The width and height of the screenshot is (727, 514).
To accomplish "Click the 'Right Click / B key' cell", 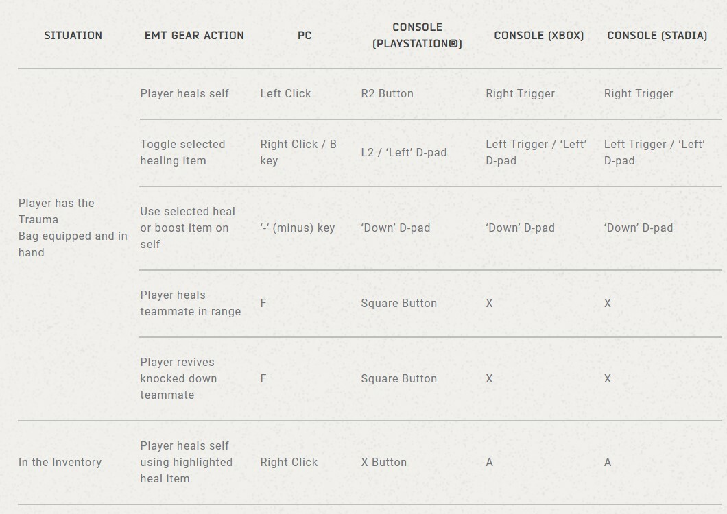I will [x=298, y=152].
